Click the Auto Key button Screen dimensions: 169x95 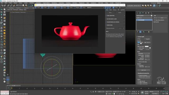coord(147,92)
